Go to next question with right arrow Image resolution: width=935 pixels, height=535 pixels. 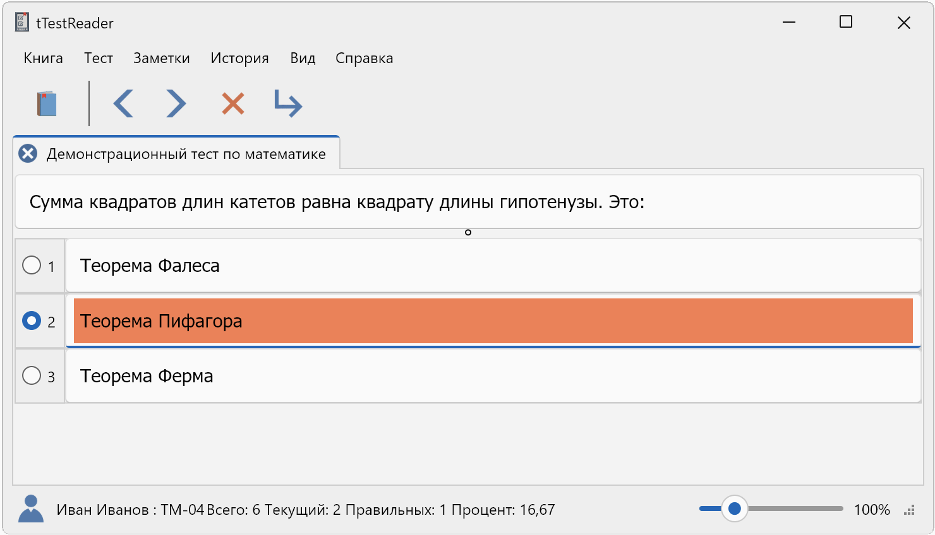pos(176,103)
